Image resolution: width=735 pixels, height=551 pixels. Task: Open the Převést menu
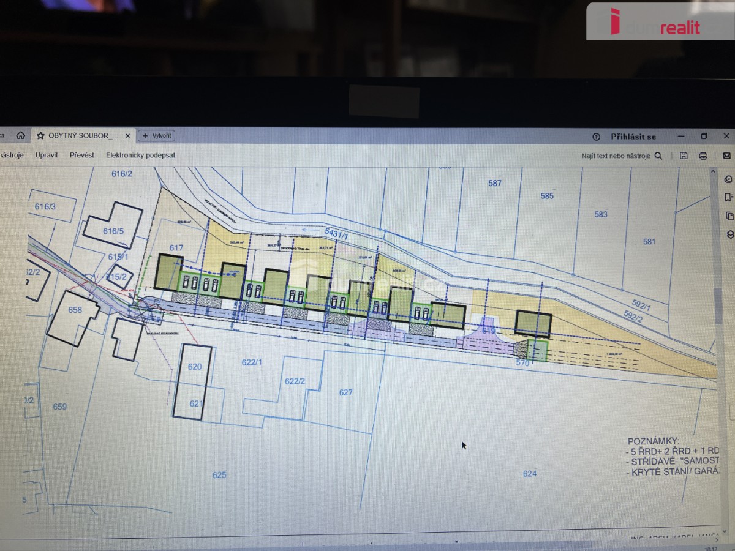click(x=81, y=155)
